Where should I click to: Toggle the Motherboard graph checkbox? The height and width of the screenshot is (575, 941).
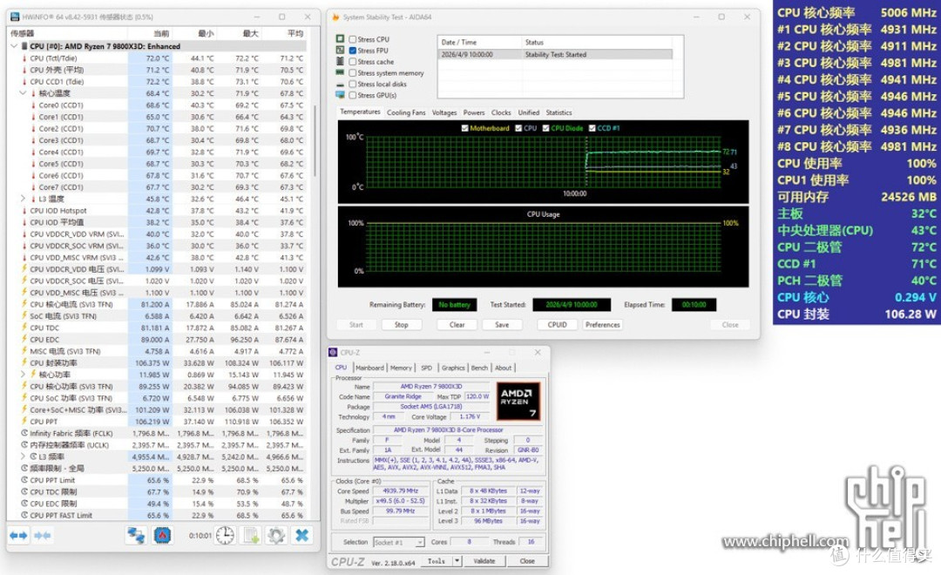(465, 128)
